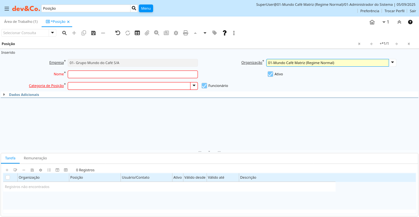The width and height of the screenshot is (419, 217).
Task: Open the hamburger menu icon
Action: (x=6, y=9)
